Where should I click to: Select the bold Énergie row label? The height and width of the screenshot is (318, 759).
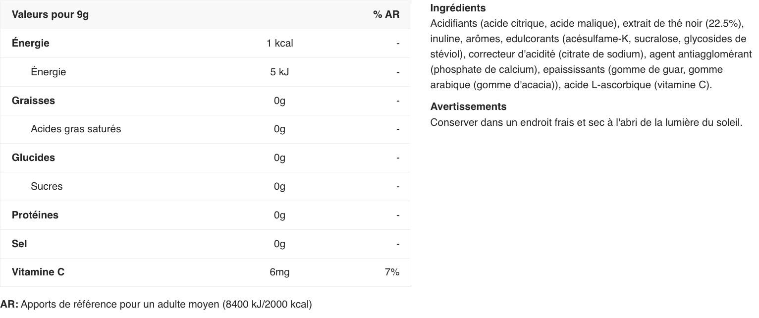31,43
